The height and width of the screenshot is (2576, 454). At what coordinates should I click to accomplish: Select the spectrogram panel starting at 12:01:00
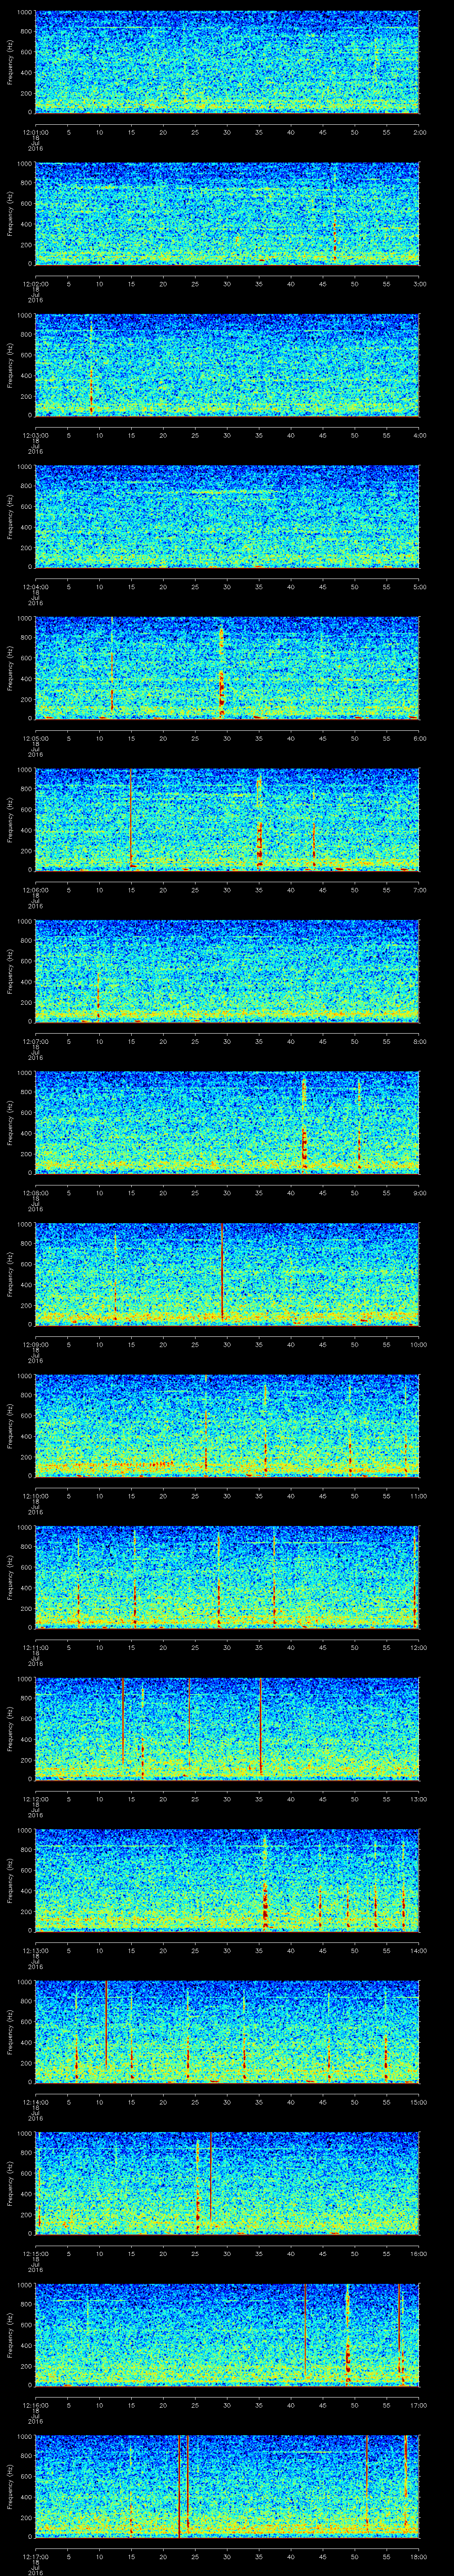click(227, 62)
